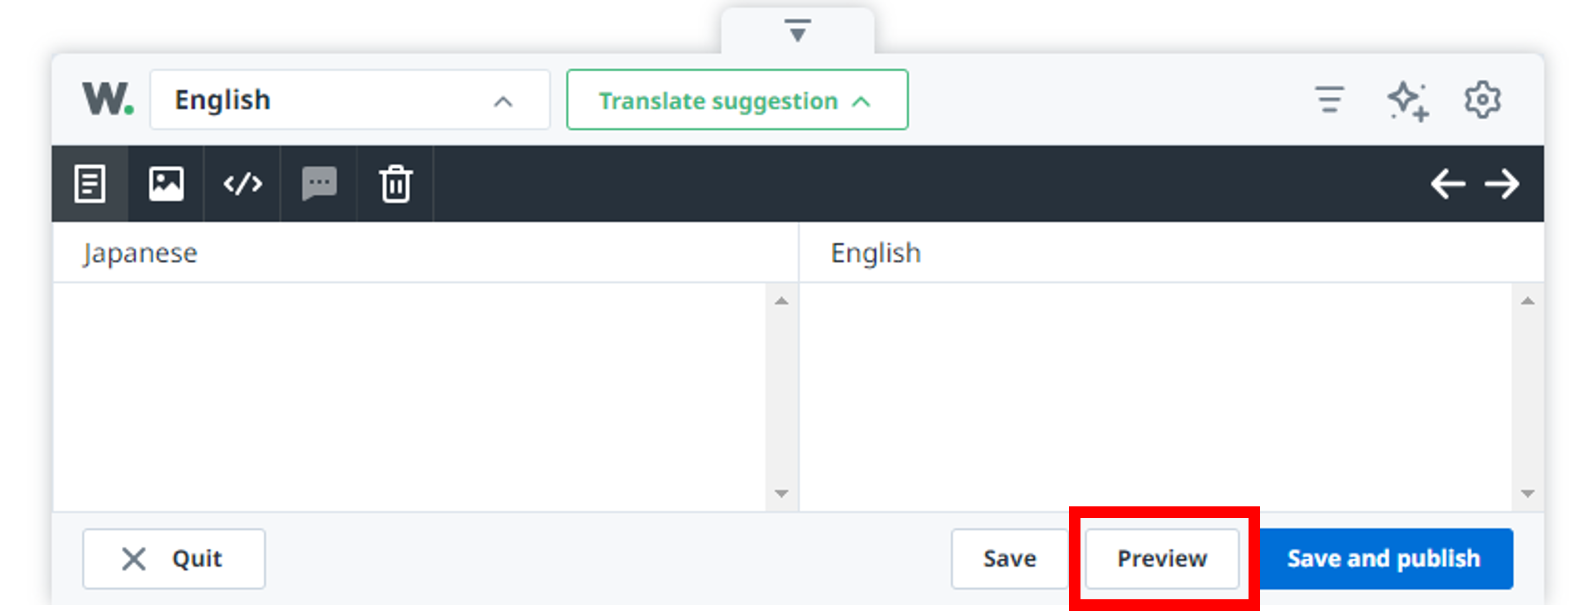This screenshot has width=1569, height=611.
Task: Click the text content tab icon
Action: point(90,184)
